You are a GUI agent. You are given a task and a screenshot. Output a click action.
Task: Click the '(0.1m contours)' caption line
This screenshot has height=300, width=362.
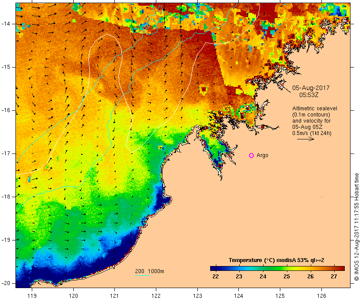pos(311,115)
